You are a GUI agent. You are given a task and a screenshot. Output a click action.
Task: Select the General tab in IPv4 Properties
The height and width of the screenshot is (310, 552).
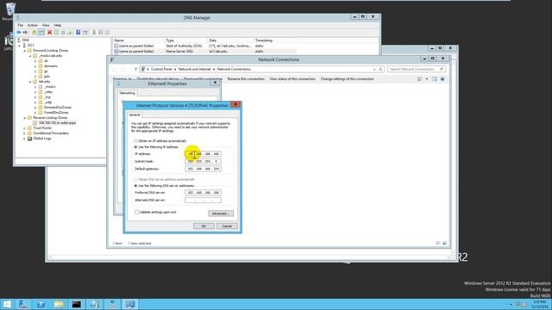point(135,115)
